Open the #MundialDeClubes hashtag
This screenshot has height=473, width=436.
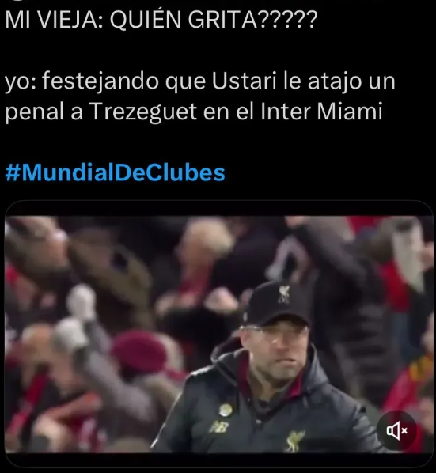click(x=115, y=172)
